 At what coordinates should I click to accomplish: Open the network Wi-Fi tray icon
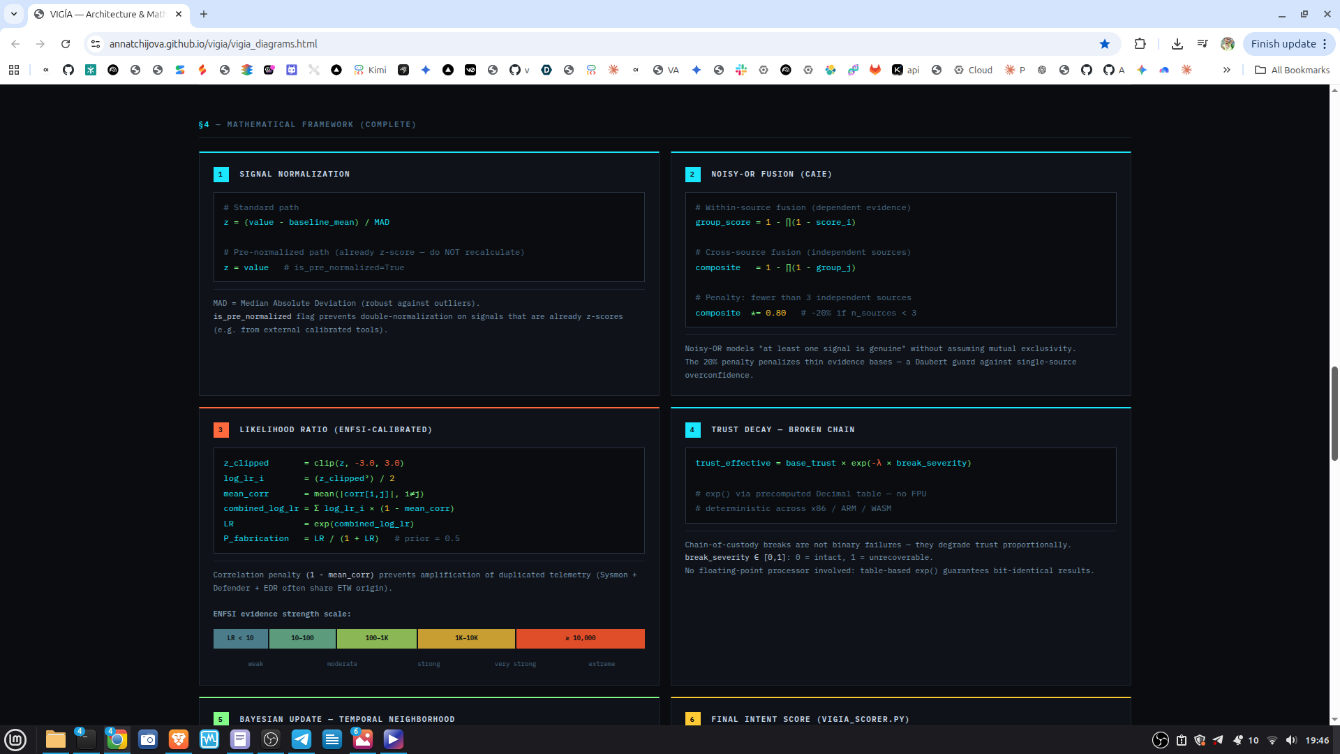tap(1272, 740)
